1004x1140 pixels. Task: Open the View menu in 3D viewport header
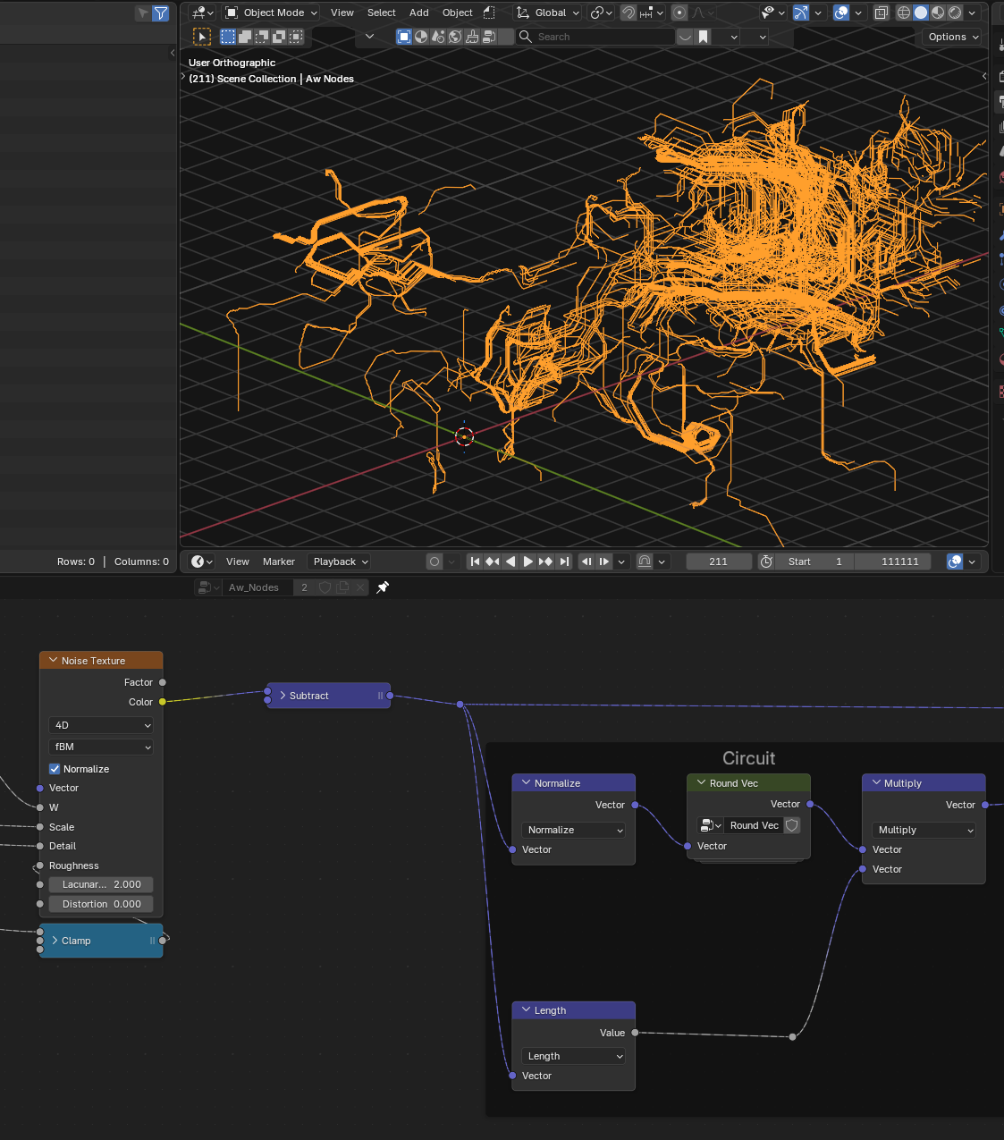[x=342, y=13]
